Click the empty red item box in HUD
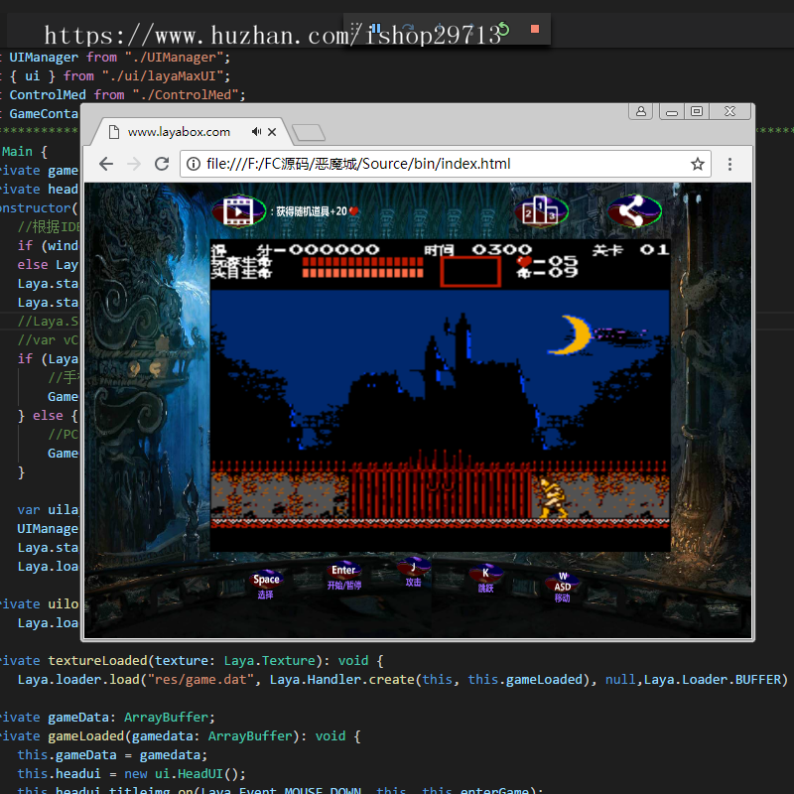This screenshot has width=794, height=794. pos(470,272)
